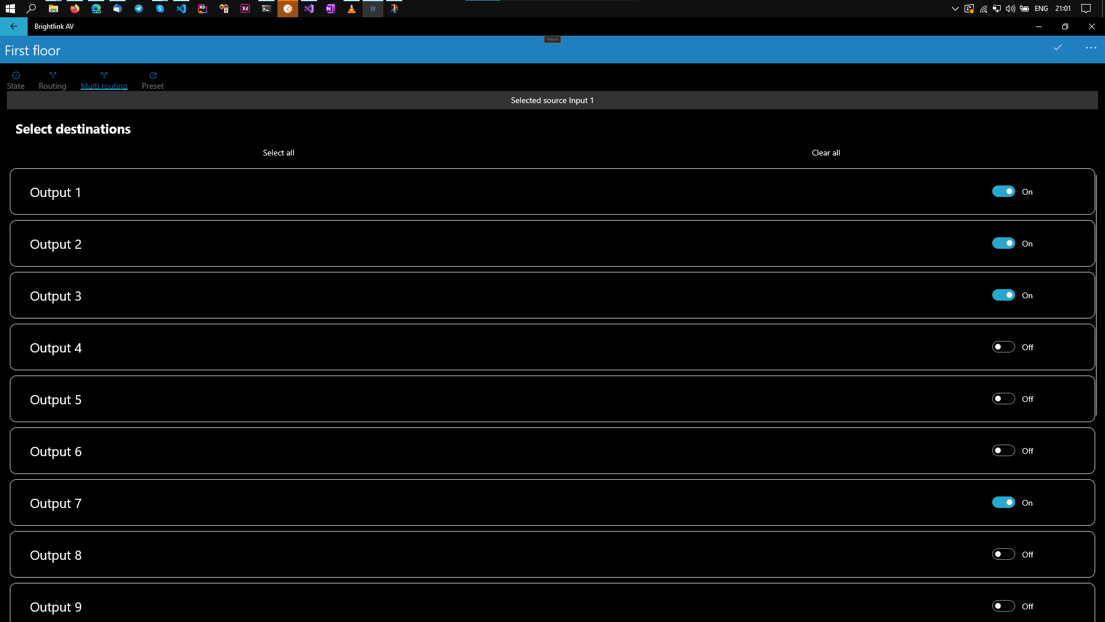
Task: Turn on the Output 6 switch
Action: point(1003,451)
